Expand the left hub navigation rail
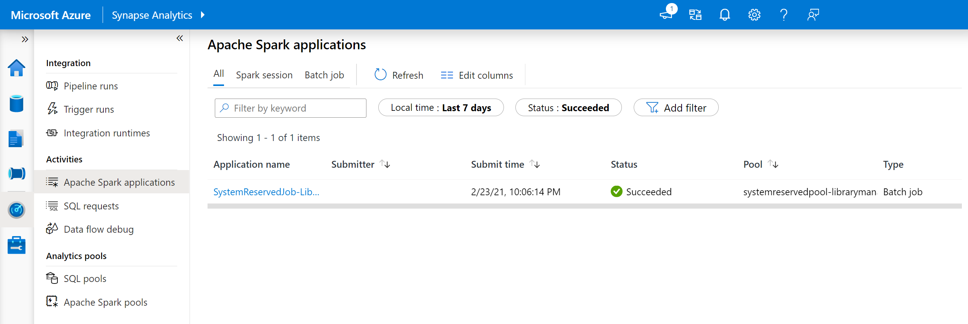 pyautogui.click(x=25, y=39)
